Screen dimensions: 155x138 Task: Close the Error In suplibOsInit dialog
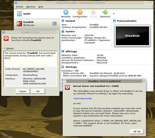point(144,81)
